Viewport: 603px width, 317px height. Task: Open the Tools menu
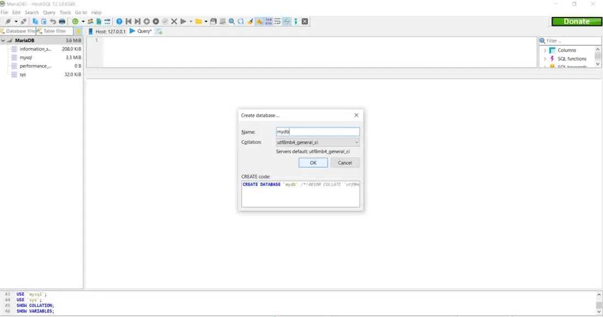(65, 12)
